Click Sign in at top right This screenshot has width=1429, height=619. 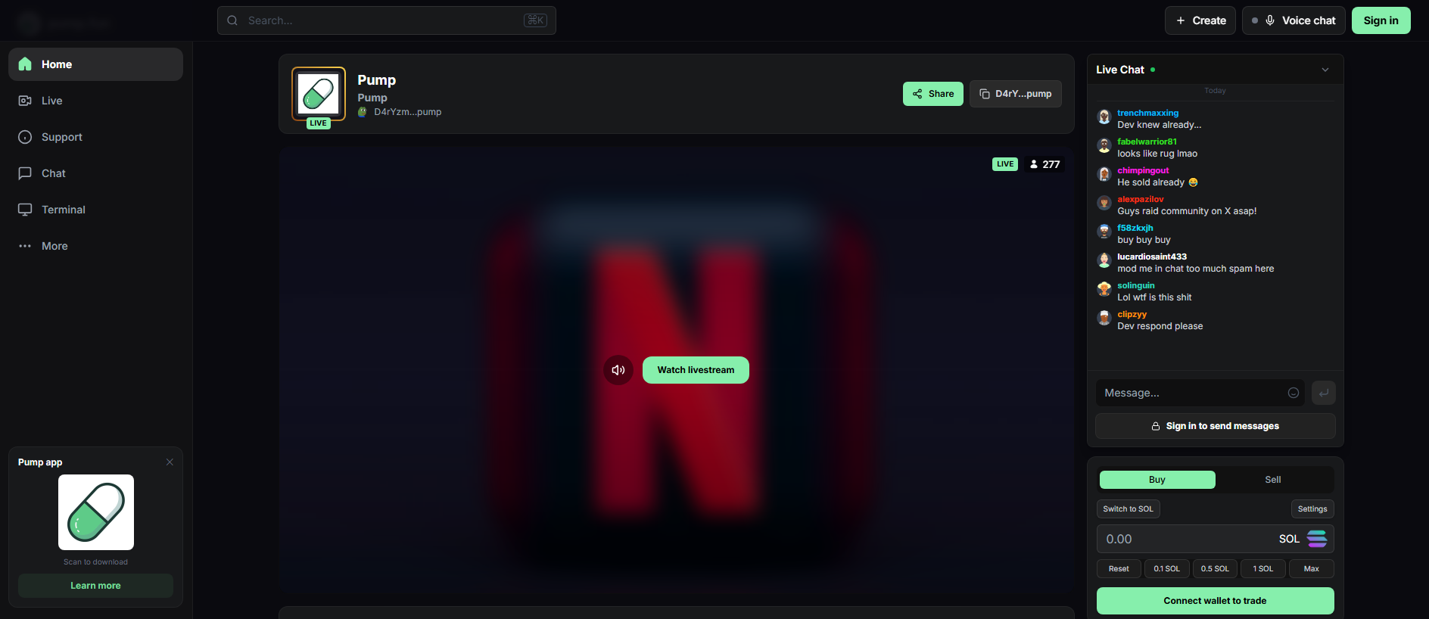pyautogui.click(x=1381, y=20)
